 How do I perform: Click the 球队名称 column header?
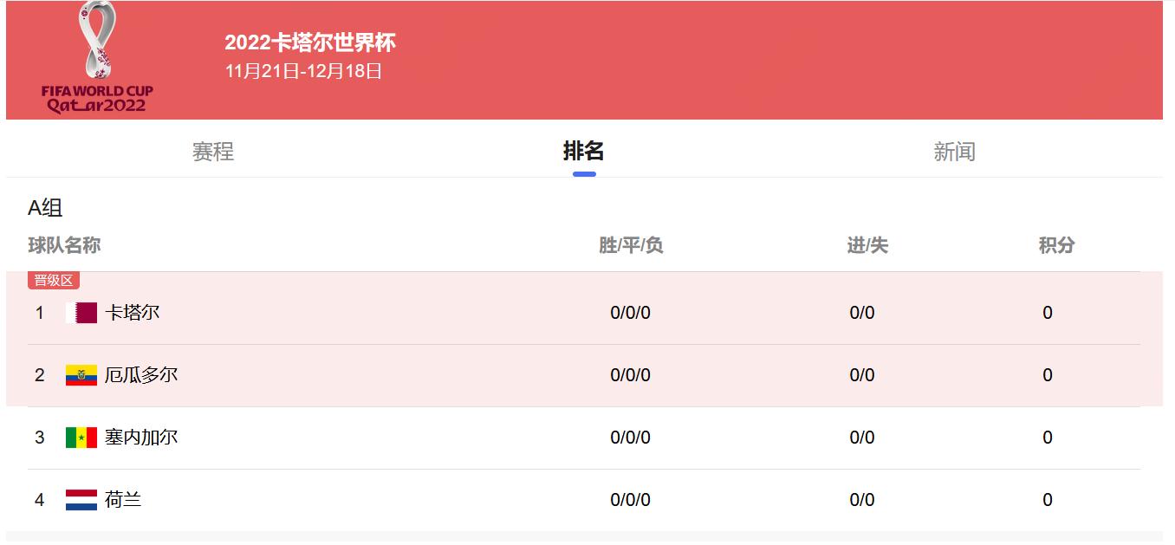(x=63, y=245)
